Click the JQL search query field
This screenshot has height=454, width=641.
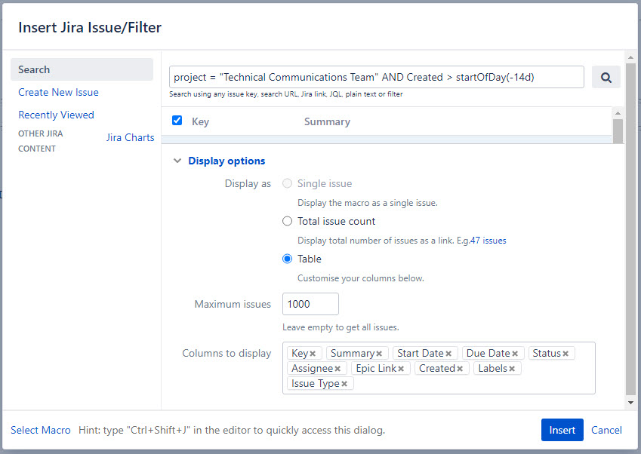click(x=378, y=76)
